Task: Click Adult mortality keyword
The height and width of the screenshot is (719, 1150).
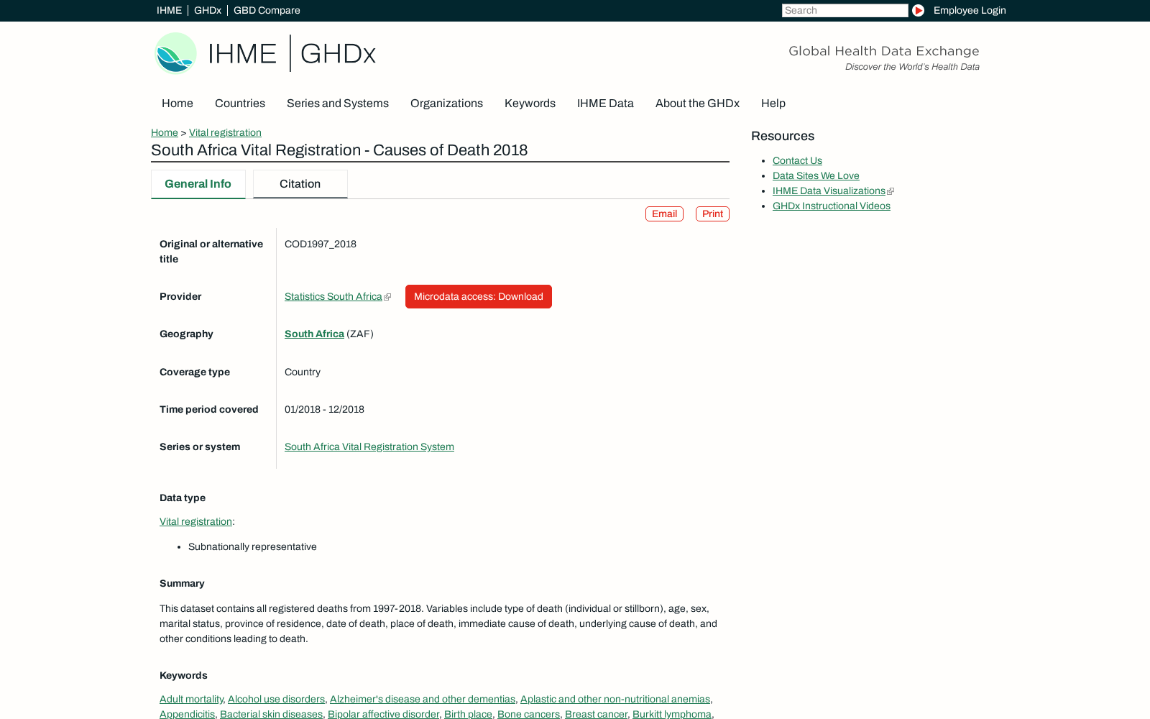Action: pos(191,699)
